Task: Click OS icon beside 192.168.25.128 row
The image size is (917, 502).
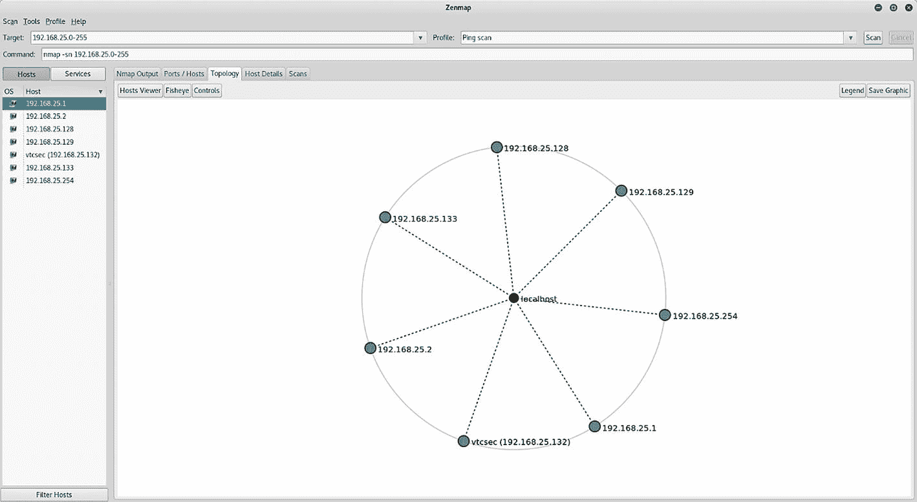Action: [13, 129]
